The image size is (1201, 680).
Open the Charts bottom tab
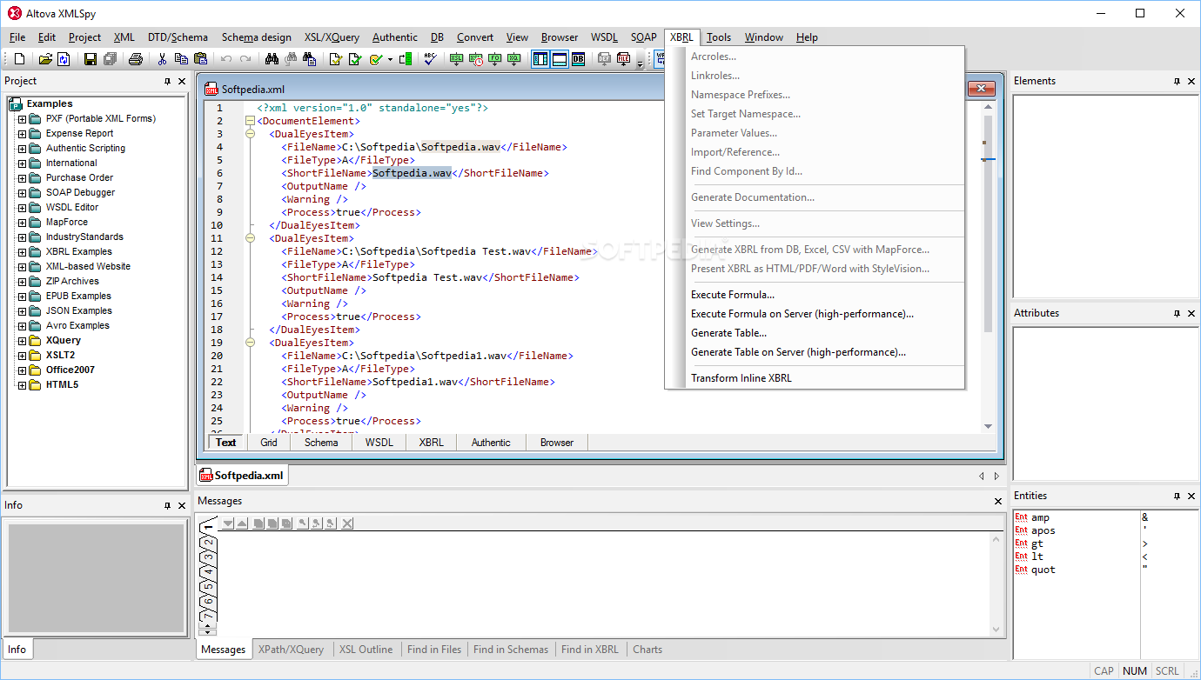tap(647, 650)
